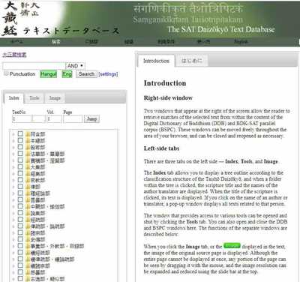The image size is (300, 282).
Task: Open the [settings] link
Action: click(108, 74)
